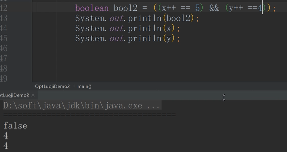
Task: Click line number 47 in gutter
Action: pos(4,59)
